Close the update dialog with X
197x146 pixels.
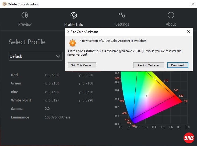(x=188, y=32)
